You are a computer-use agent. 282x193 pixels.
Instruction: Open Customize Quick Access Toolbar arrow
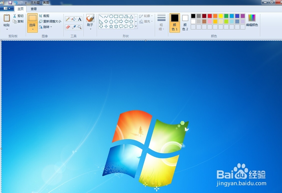click(26, 3)
